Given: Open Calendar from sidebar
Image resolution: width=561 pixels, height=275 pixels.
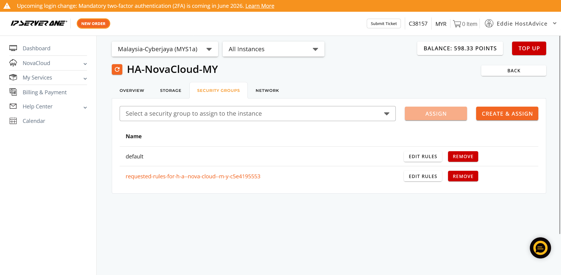Looking at the screenshot, I should tap(34, 121).
